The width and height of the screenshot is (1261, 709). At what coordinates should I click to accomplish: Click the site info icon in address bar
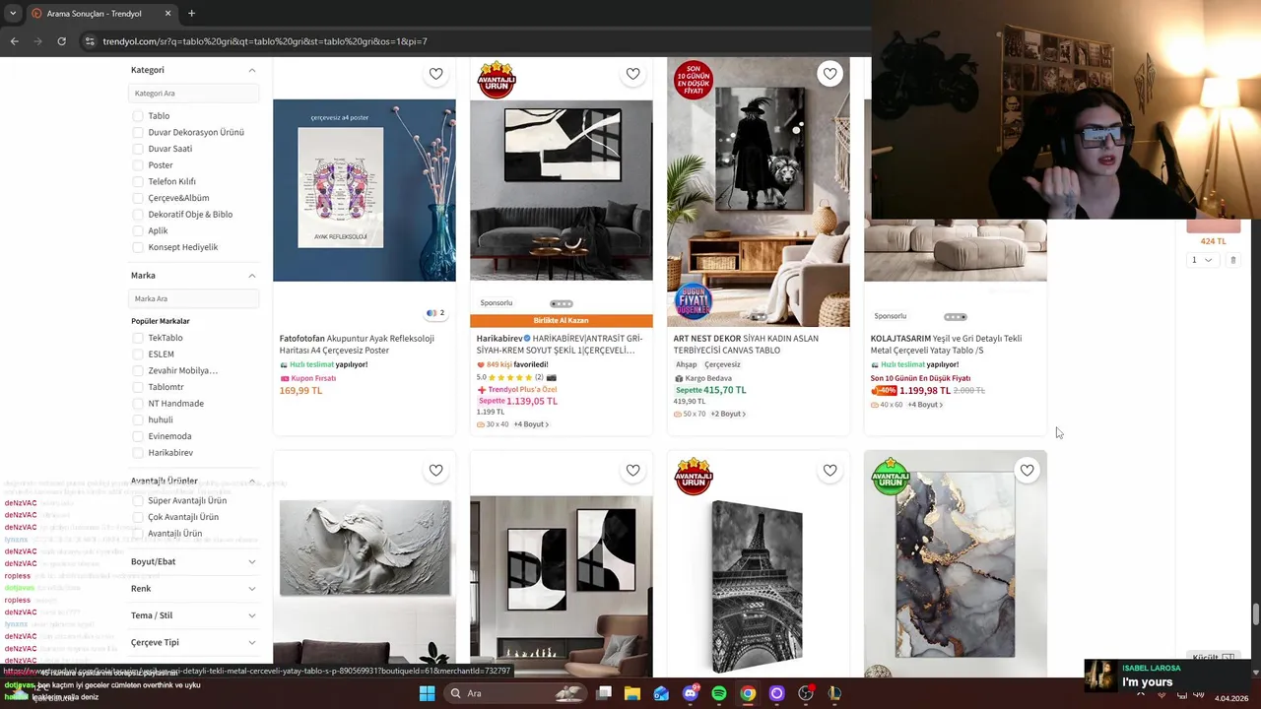coord(90,41)
